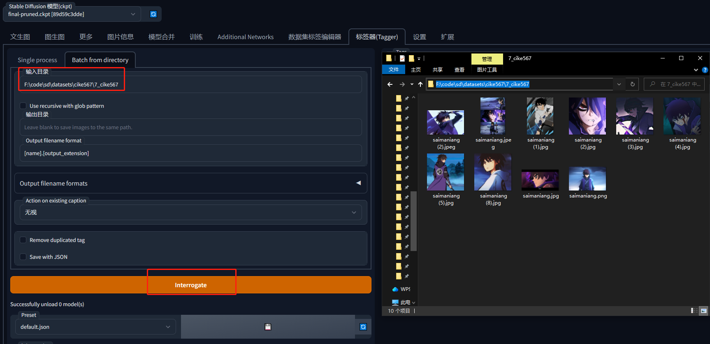
Task: Switch to the Single process tab
Action: tap(37, 60)
